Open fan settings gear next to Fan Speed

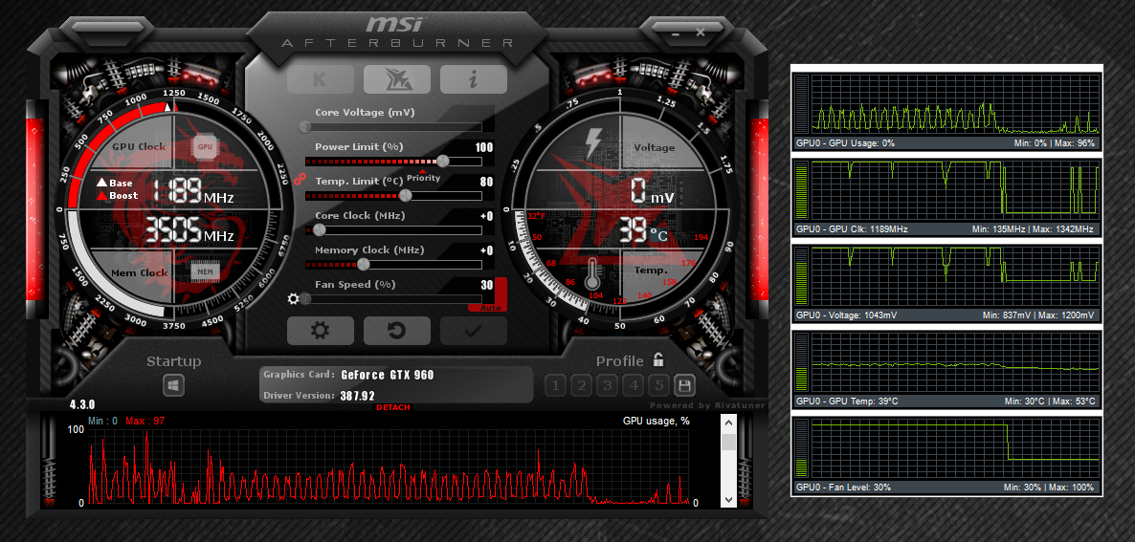293,298
